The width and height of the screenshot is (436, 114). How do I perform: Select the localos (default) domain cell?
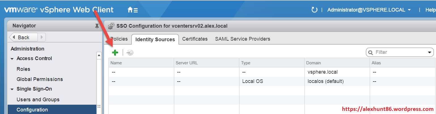tap(337, 81)
